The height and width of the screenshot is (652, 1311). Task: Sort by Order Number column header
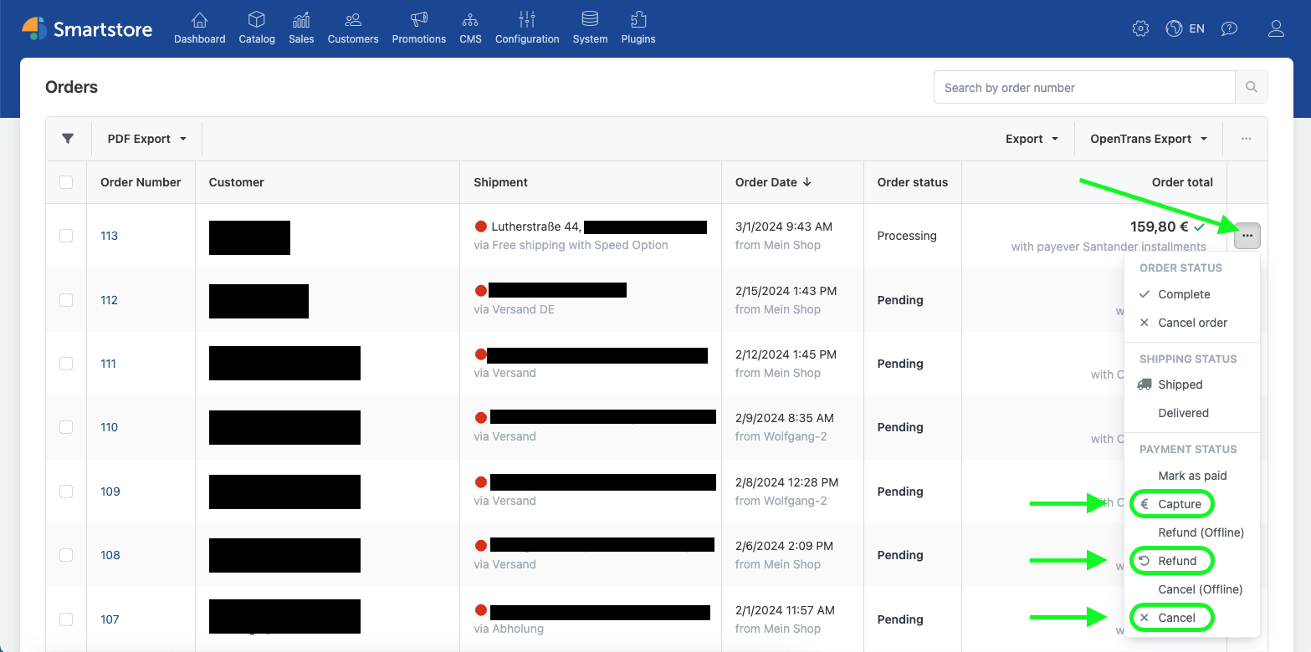(x=141, y=182)
